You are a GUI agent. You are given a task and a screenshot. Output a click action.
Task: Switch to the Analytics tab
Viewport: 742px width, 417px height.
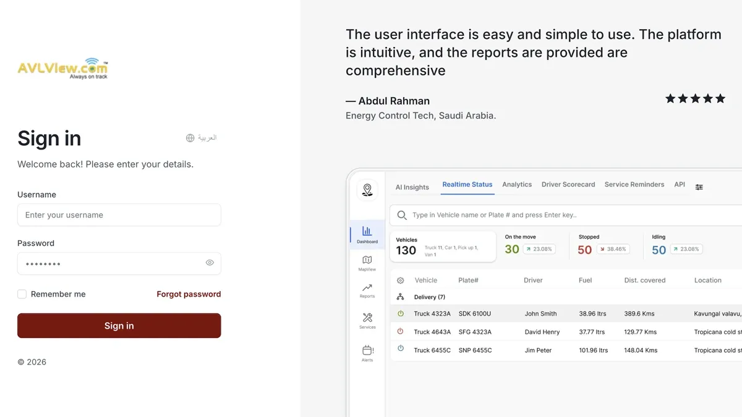tap(517, 185)
